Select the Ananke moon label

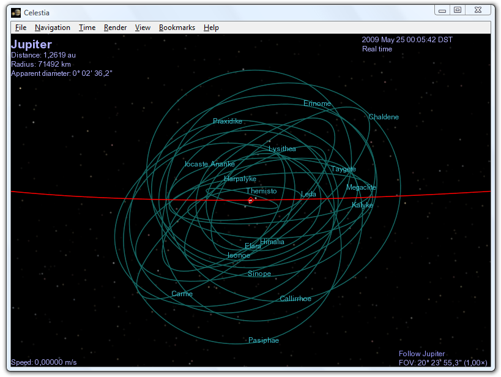(223, 164)
